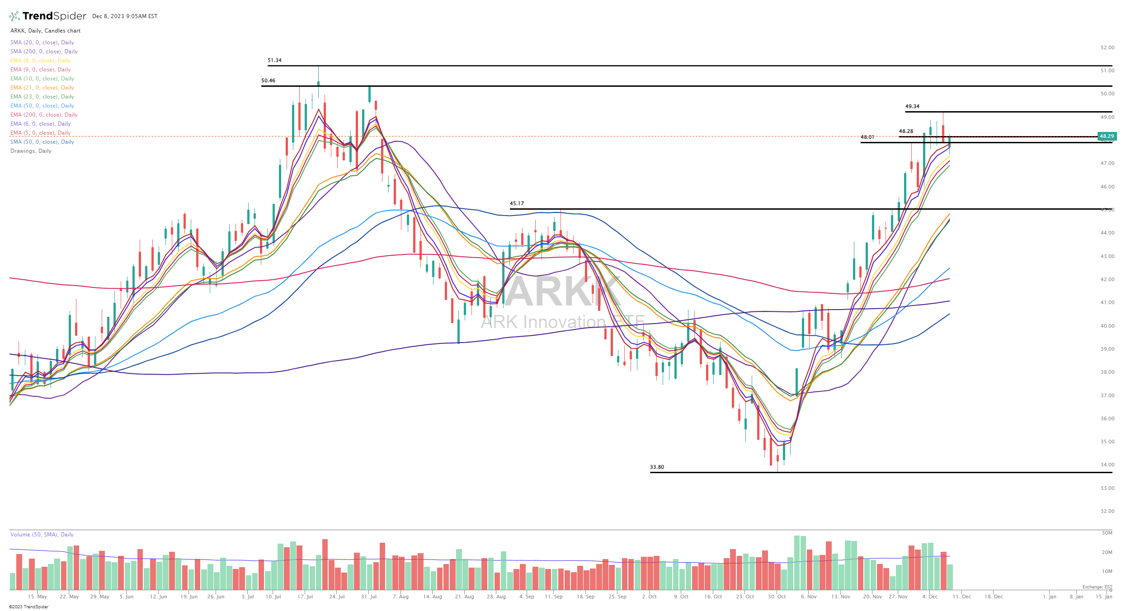Image resolution: width=1126 pixels, height=611 pixels.
Task: Click the 20M volume axis label
Action: 1107,552
